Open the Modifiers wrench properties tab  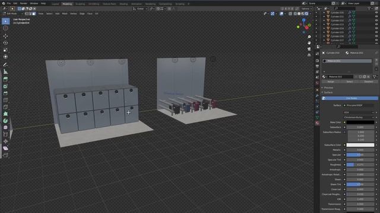click(x=317, y=96)
